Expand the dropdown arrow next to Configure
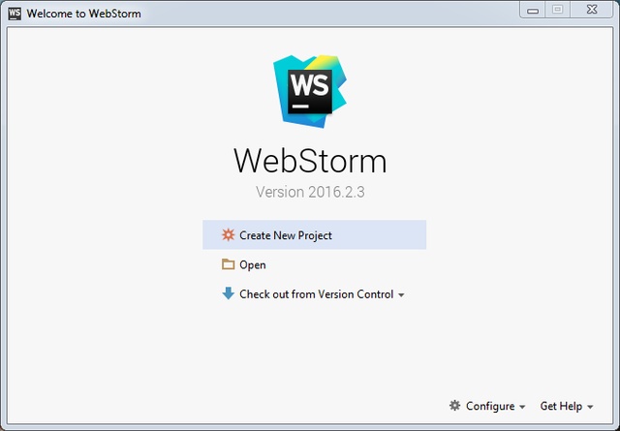Screen dimensions: 620x431 522,407
